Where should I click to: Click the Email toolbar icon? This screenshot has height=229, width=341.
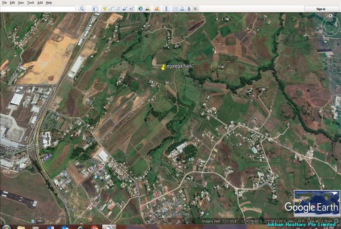click(x=176, y=9)
